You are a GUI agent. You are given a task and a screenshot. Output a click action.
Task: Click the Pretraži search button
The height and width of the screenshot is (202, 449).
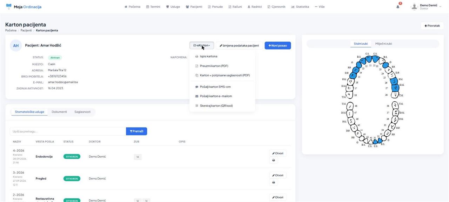[136, 131]
